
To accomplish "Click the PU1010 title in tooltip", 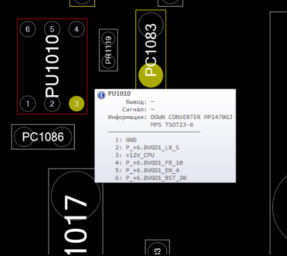I will click(x=119, y=93).
